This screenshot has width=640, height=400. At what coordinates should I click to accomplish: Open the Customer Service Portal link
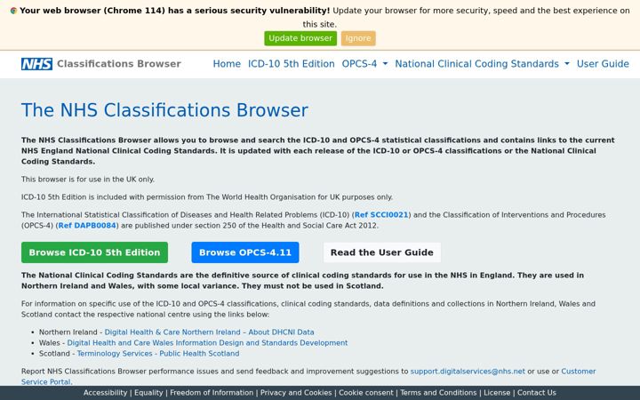click(x=579, y=372)
